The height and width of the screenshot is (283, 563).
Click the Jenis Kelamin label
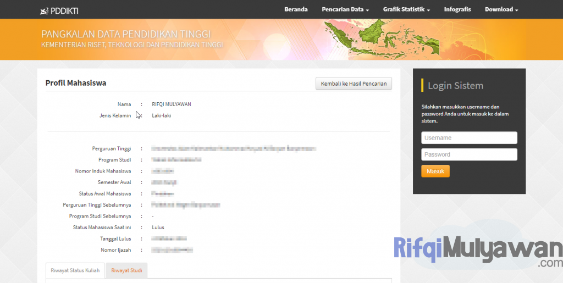pos(115,116)
